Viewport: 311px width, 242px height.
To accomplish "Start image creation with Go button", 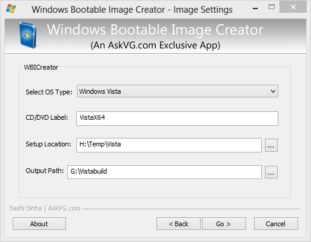I will pos(224,224).
